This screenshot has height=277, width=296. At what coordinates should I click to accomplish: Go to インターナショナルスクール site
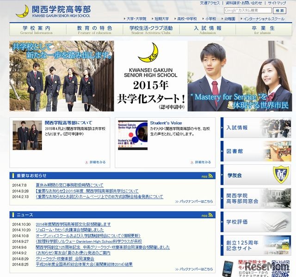point(264,19)
